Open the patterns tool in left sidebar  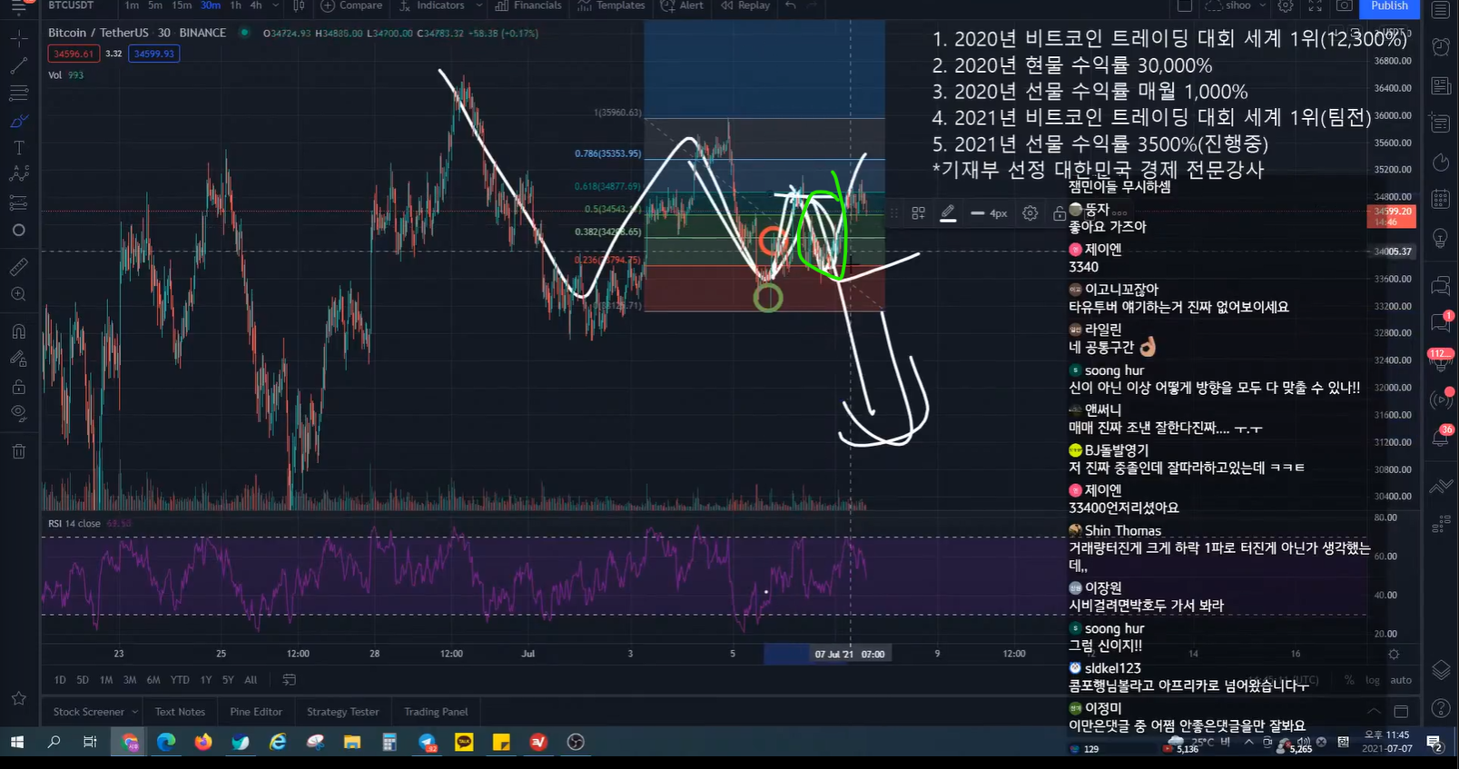[x=18, y=174]
